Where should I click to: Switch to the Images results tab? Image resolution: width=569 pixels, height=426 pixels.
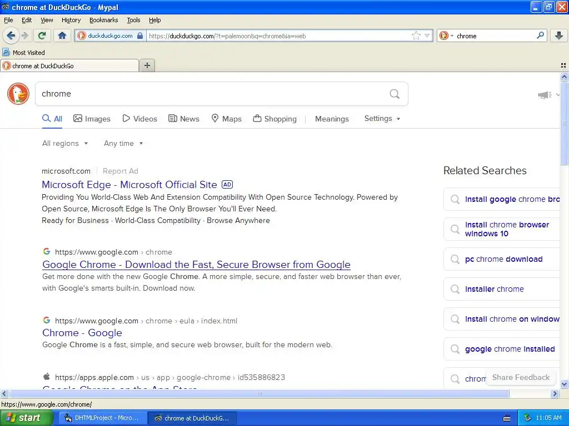(x=92, y=119)
